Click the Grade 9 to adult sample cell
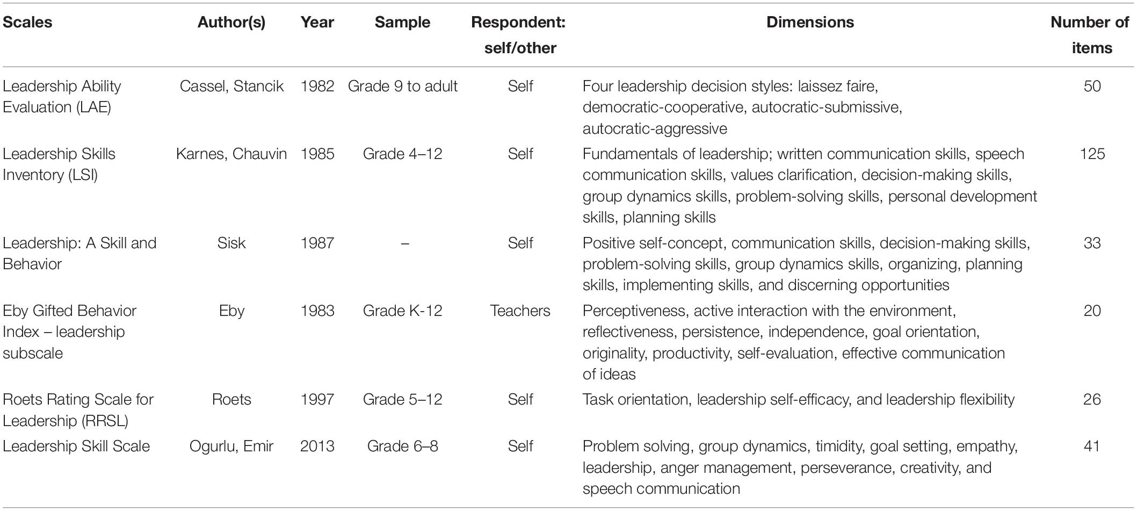 point(403,87)
